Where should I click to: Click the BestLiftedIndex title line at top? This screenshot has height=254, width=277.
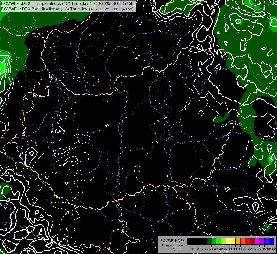point(67,9)
